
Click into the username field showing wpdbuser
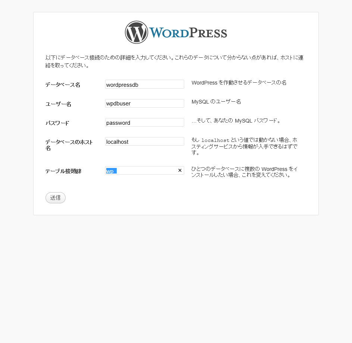(x=145, y=104)
